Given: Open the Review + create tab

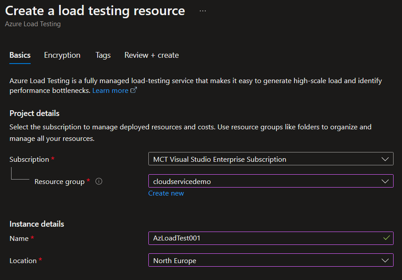Looking at the screenshot, I should 151,55.
